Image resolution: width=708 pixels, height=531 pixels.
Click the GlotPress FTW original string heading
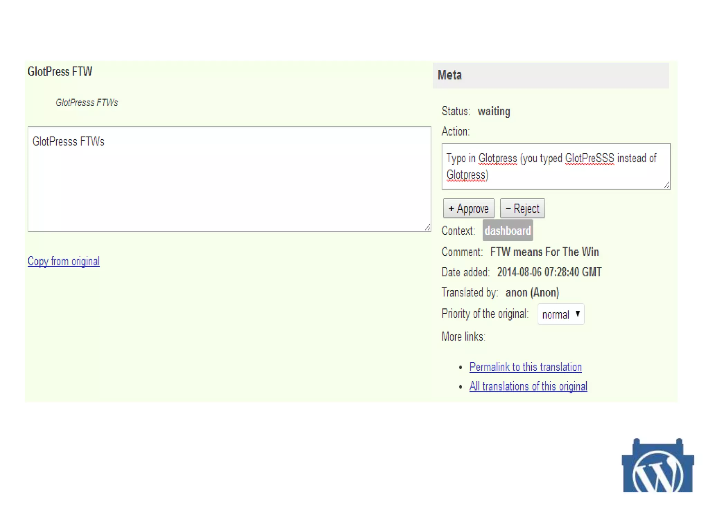[x=60, y=72]
